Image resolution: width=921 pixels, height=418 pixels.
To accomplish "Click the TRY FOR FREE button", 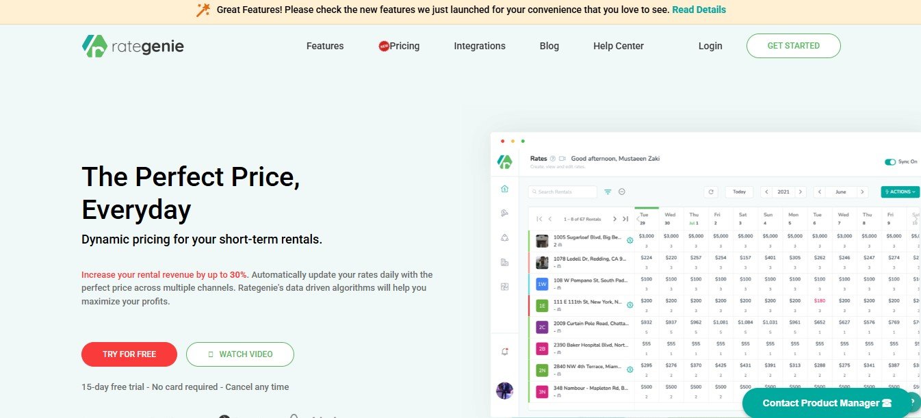I will pyautogui.click(x=129, y=354).
